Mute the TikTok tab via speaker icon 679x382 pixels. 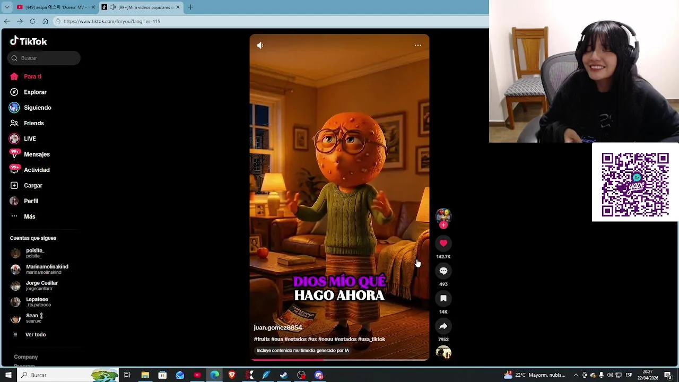click(112, 7)
